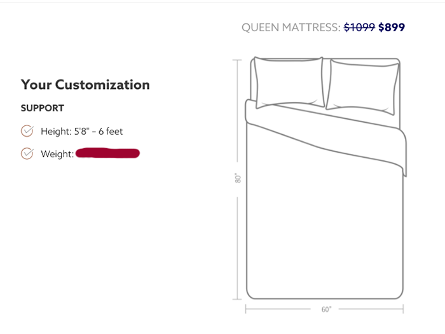445x334 pixels.
Task: Click the checkmark icon beside Height
Action: coord(27,131)
